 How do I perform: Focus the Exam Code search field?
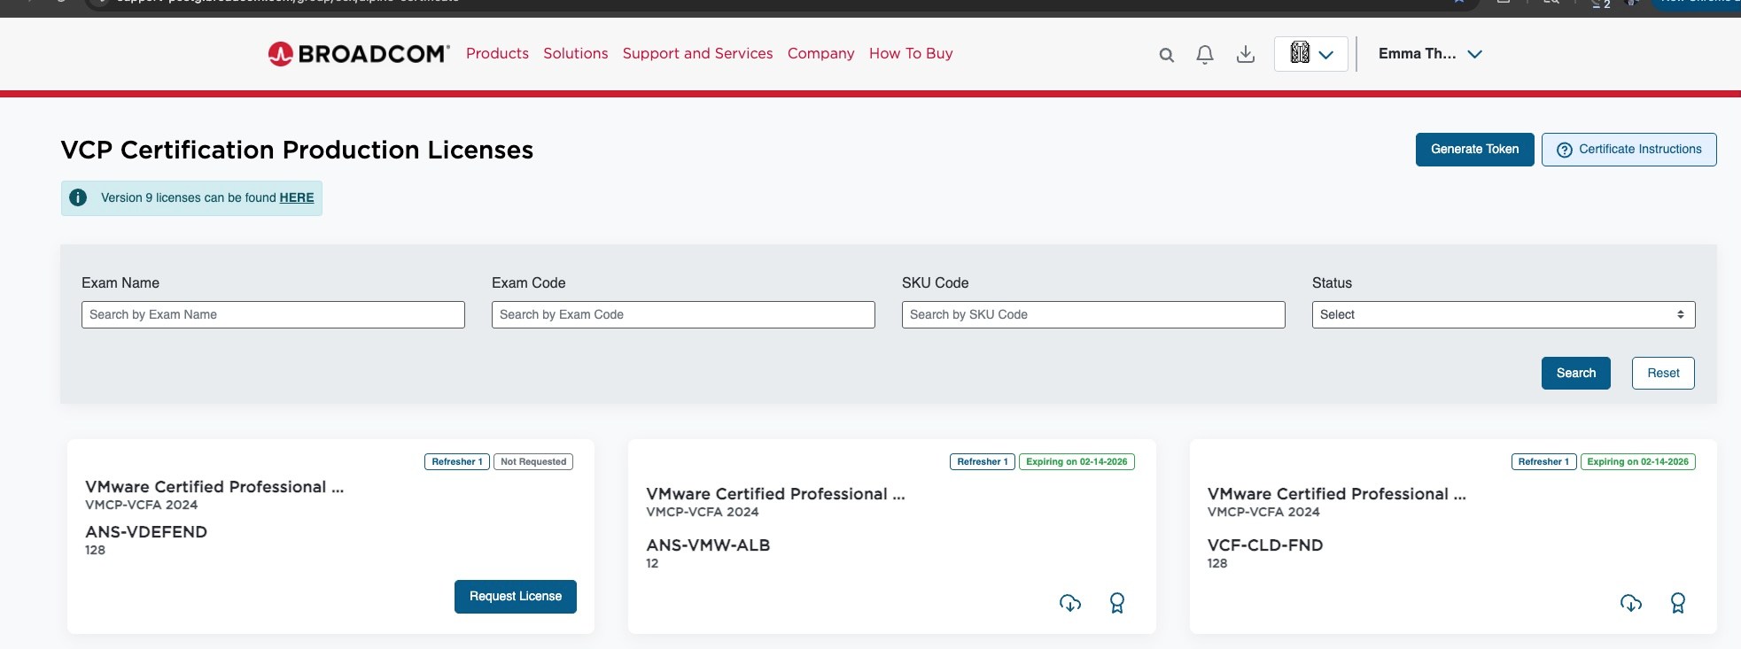(x=683, y=314)
